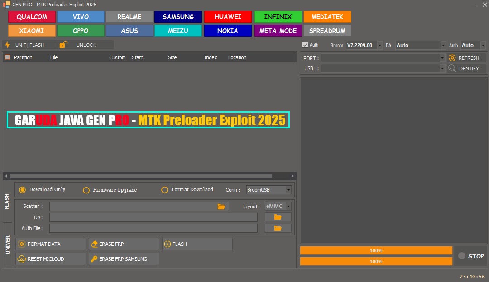Image resolution: width=489 pixels, height=282 pixels.
Task: Open the VIVO brand tab
Action: pyautogui.click(x=81, y=17)
